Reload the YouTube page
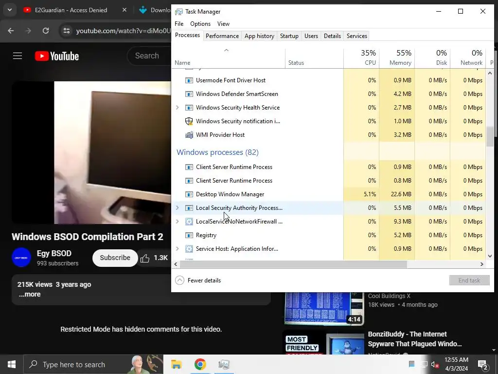Viewport: 498px width, 374px height. [46, 31]
